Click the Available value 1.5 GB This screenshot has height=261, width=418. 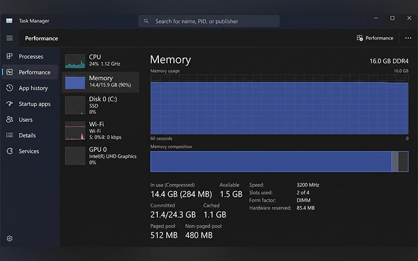click(x=231, y=194)
